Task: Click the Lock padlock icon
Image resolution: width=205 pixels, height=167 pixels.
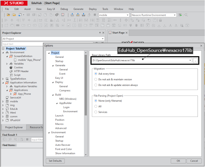Action: [x=161, y=20]
